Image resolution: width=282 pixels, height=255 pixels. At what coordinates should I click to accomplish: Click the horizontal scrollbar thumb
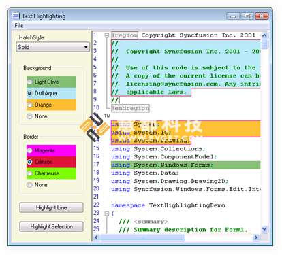[x=142, y=237]
